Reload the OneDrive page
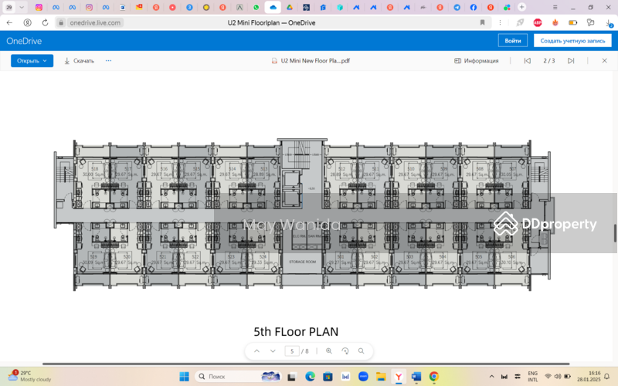The image size is (618, 386). click(45, 23)
